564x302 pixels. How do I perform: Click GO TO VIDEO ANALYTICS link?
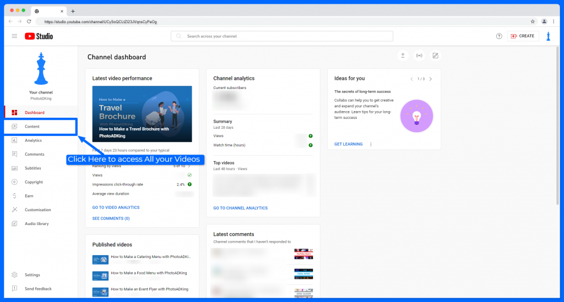pyautogui.click(x=116, y=207)
